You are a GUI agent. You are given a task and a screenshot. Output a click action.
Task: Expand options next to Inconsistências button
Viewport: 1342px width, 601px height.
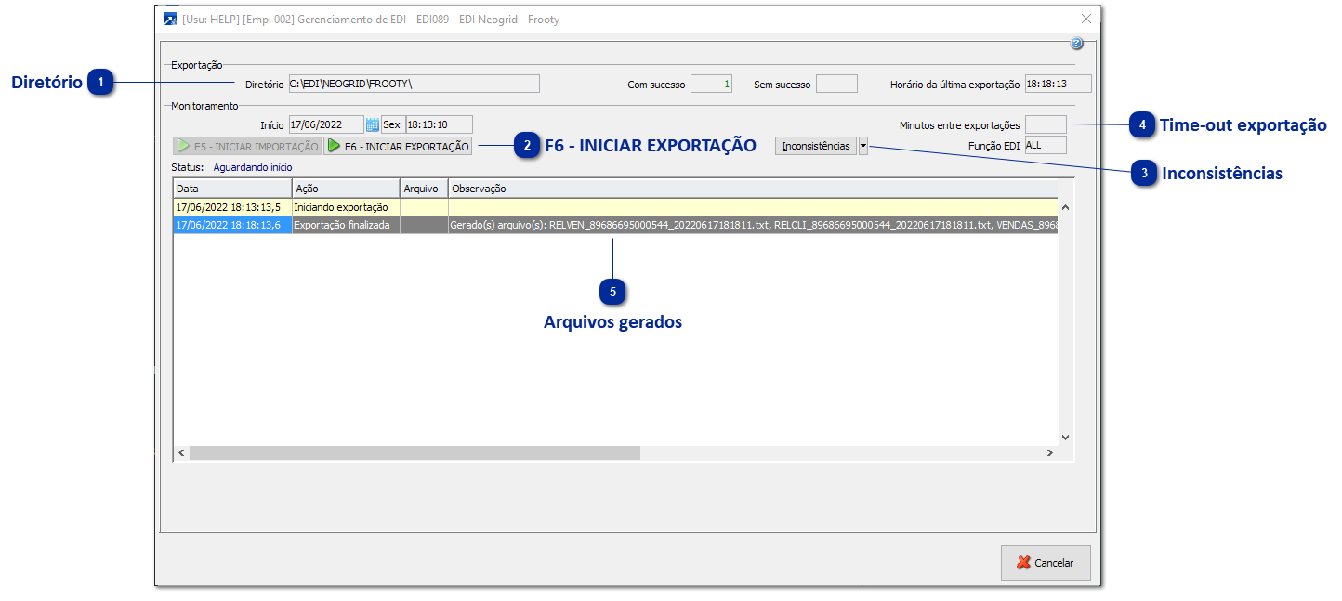pos(863,145)
